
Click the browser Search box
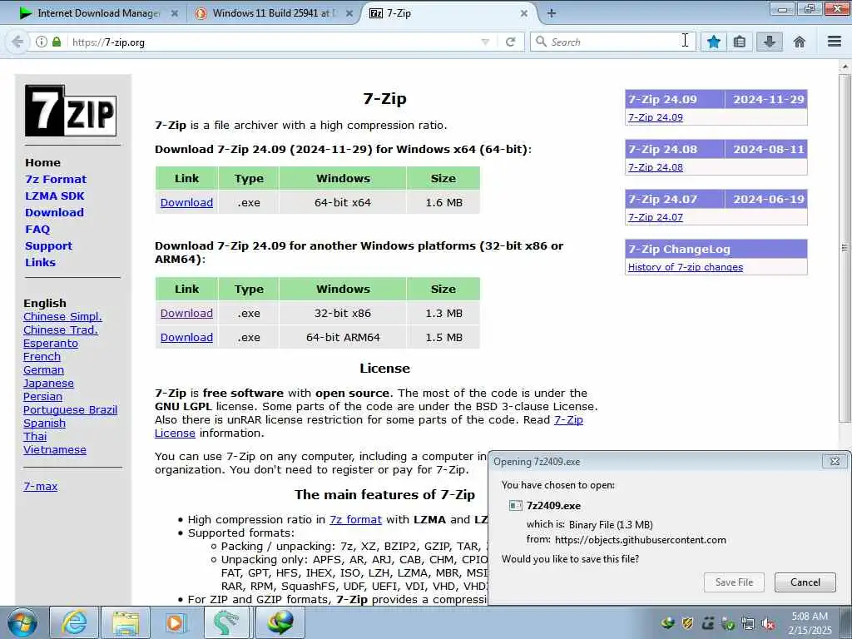[612, 42]
